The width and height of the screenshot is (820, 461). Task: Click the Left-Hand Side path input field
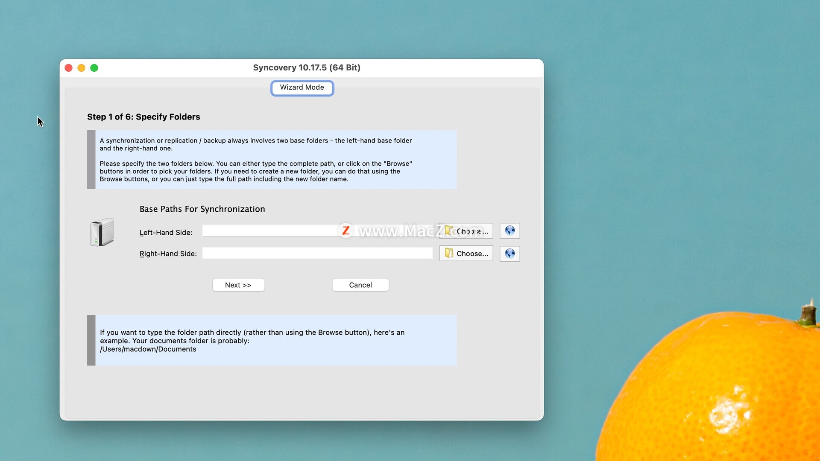(x=317, y=231)
